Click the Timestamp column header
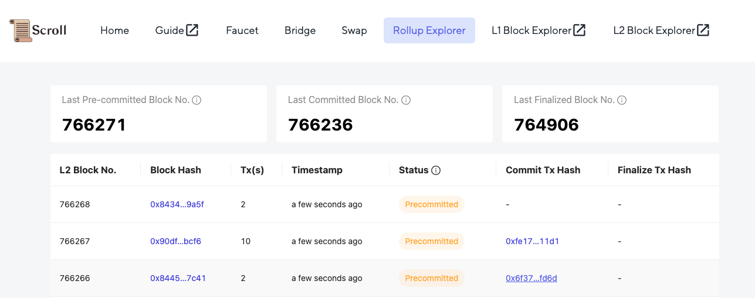Image resolution: width=755 pixels, height=298 pixels. 317,170
